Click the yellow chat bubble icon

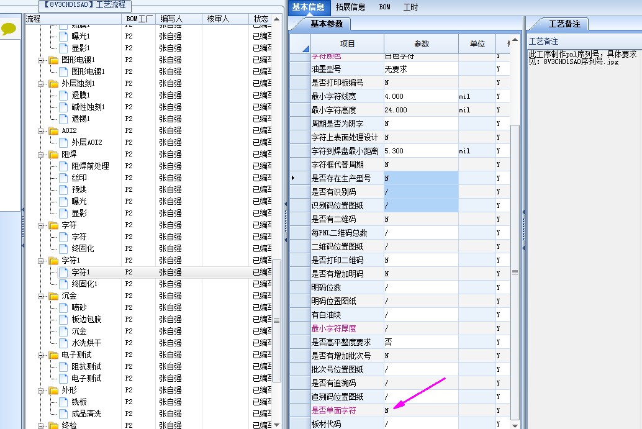9,28
